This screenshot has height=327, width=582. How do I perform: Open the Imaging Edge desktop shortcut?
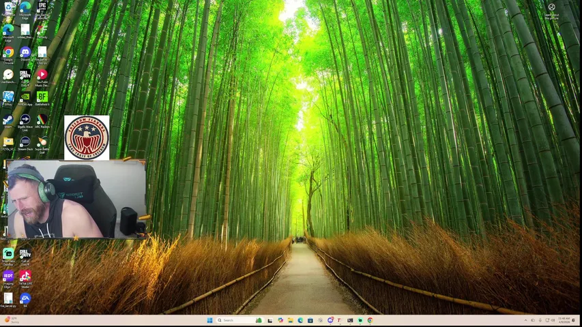tap(8, 279)
